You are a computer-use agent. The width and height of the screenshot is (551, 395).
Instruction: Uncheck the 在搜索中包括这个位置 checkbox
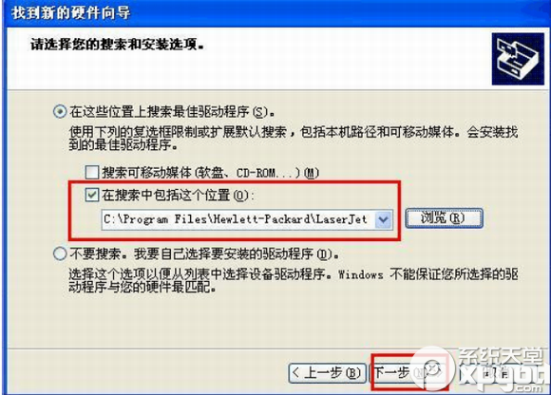click(92, 195)
